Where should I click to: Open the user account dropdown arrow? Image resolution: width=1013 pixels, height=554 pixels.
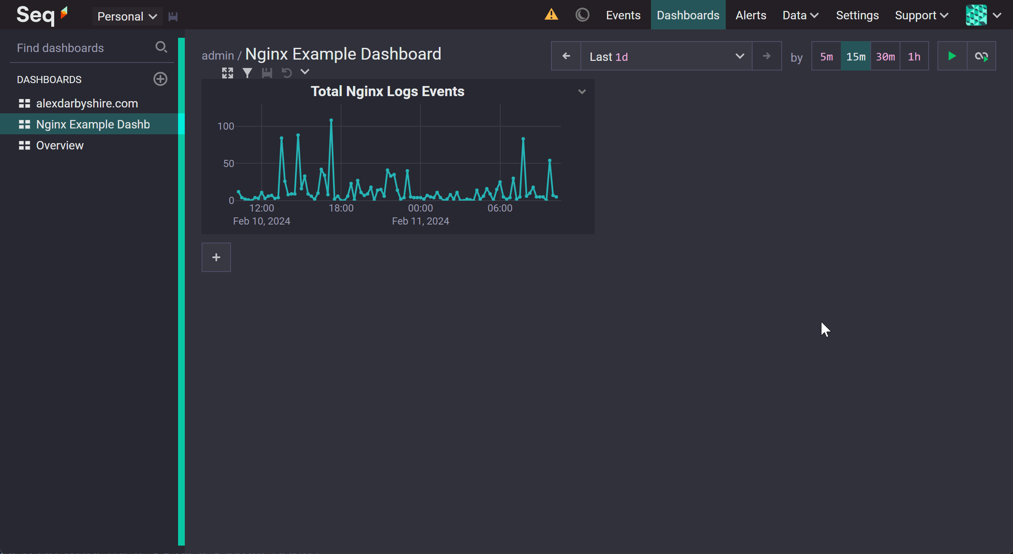click(997, 16)
